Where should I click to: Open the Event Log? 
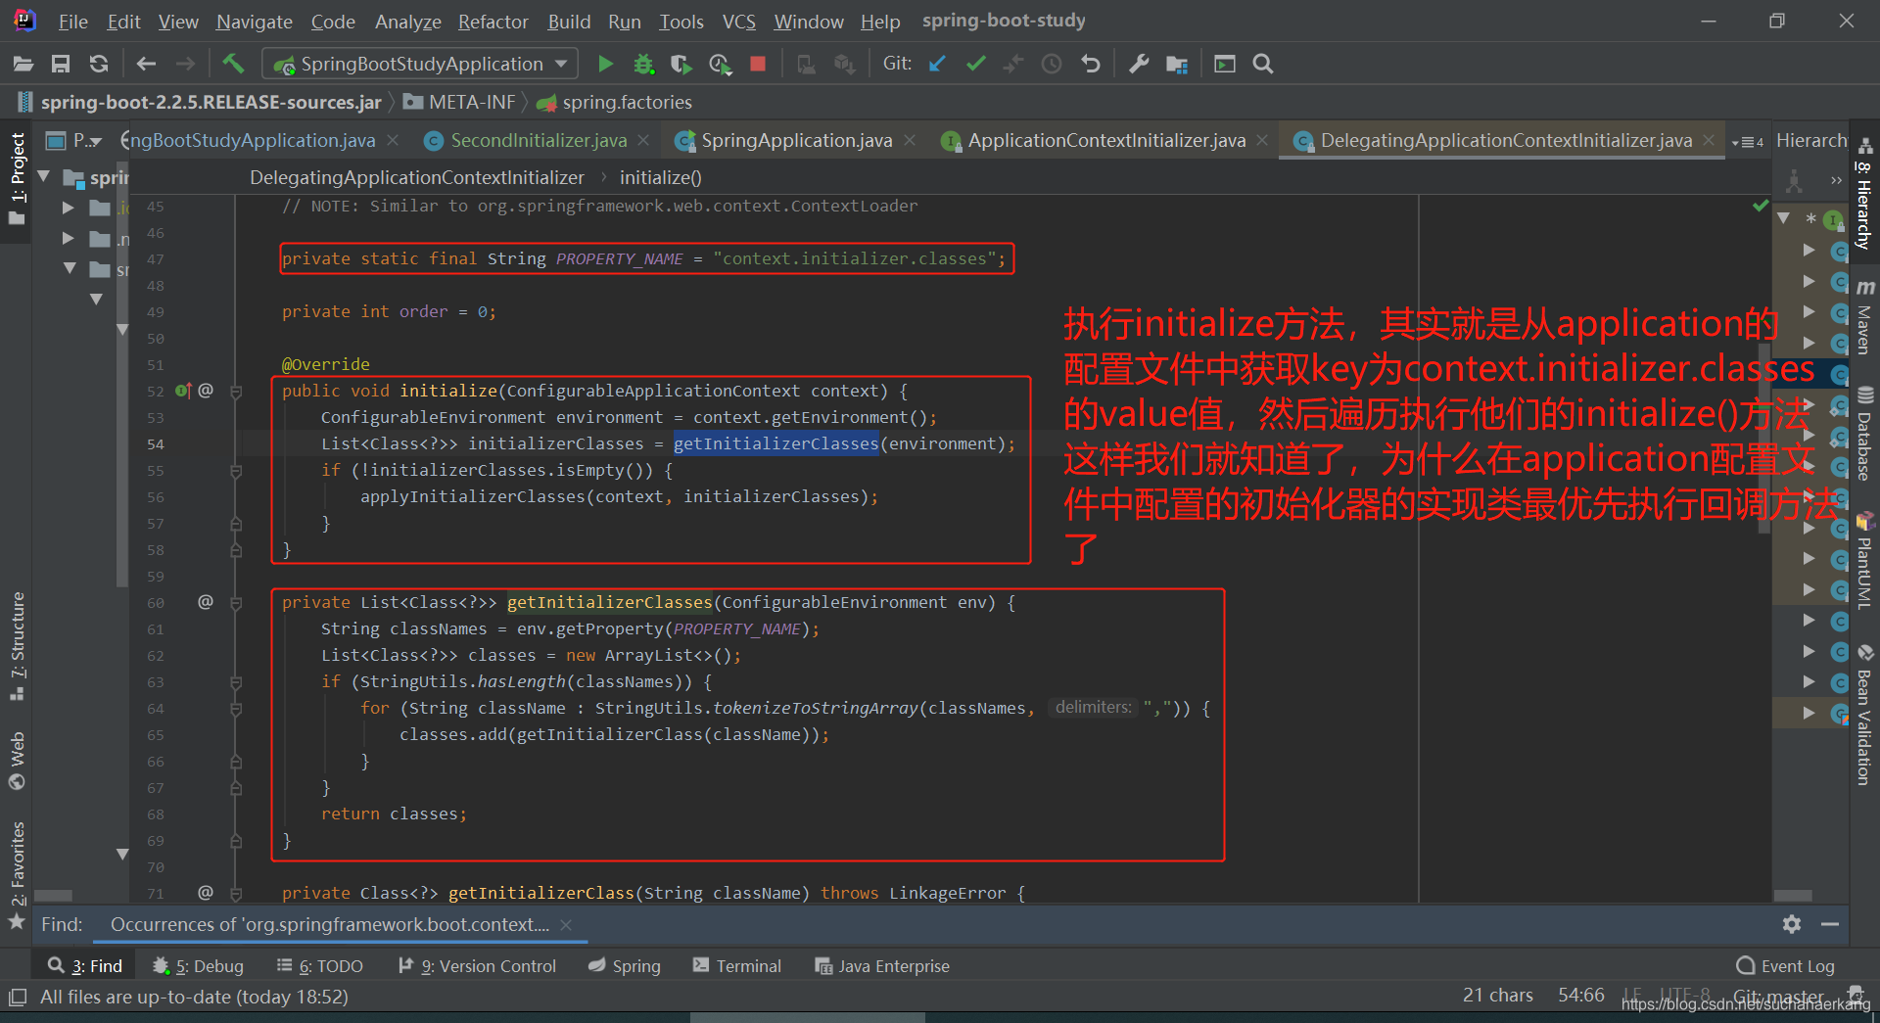(x=1785, y=966)
